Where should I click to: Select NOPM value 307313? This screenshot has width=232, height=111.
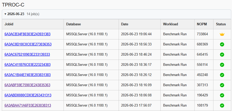click(x=202, y=85)
